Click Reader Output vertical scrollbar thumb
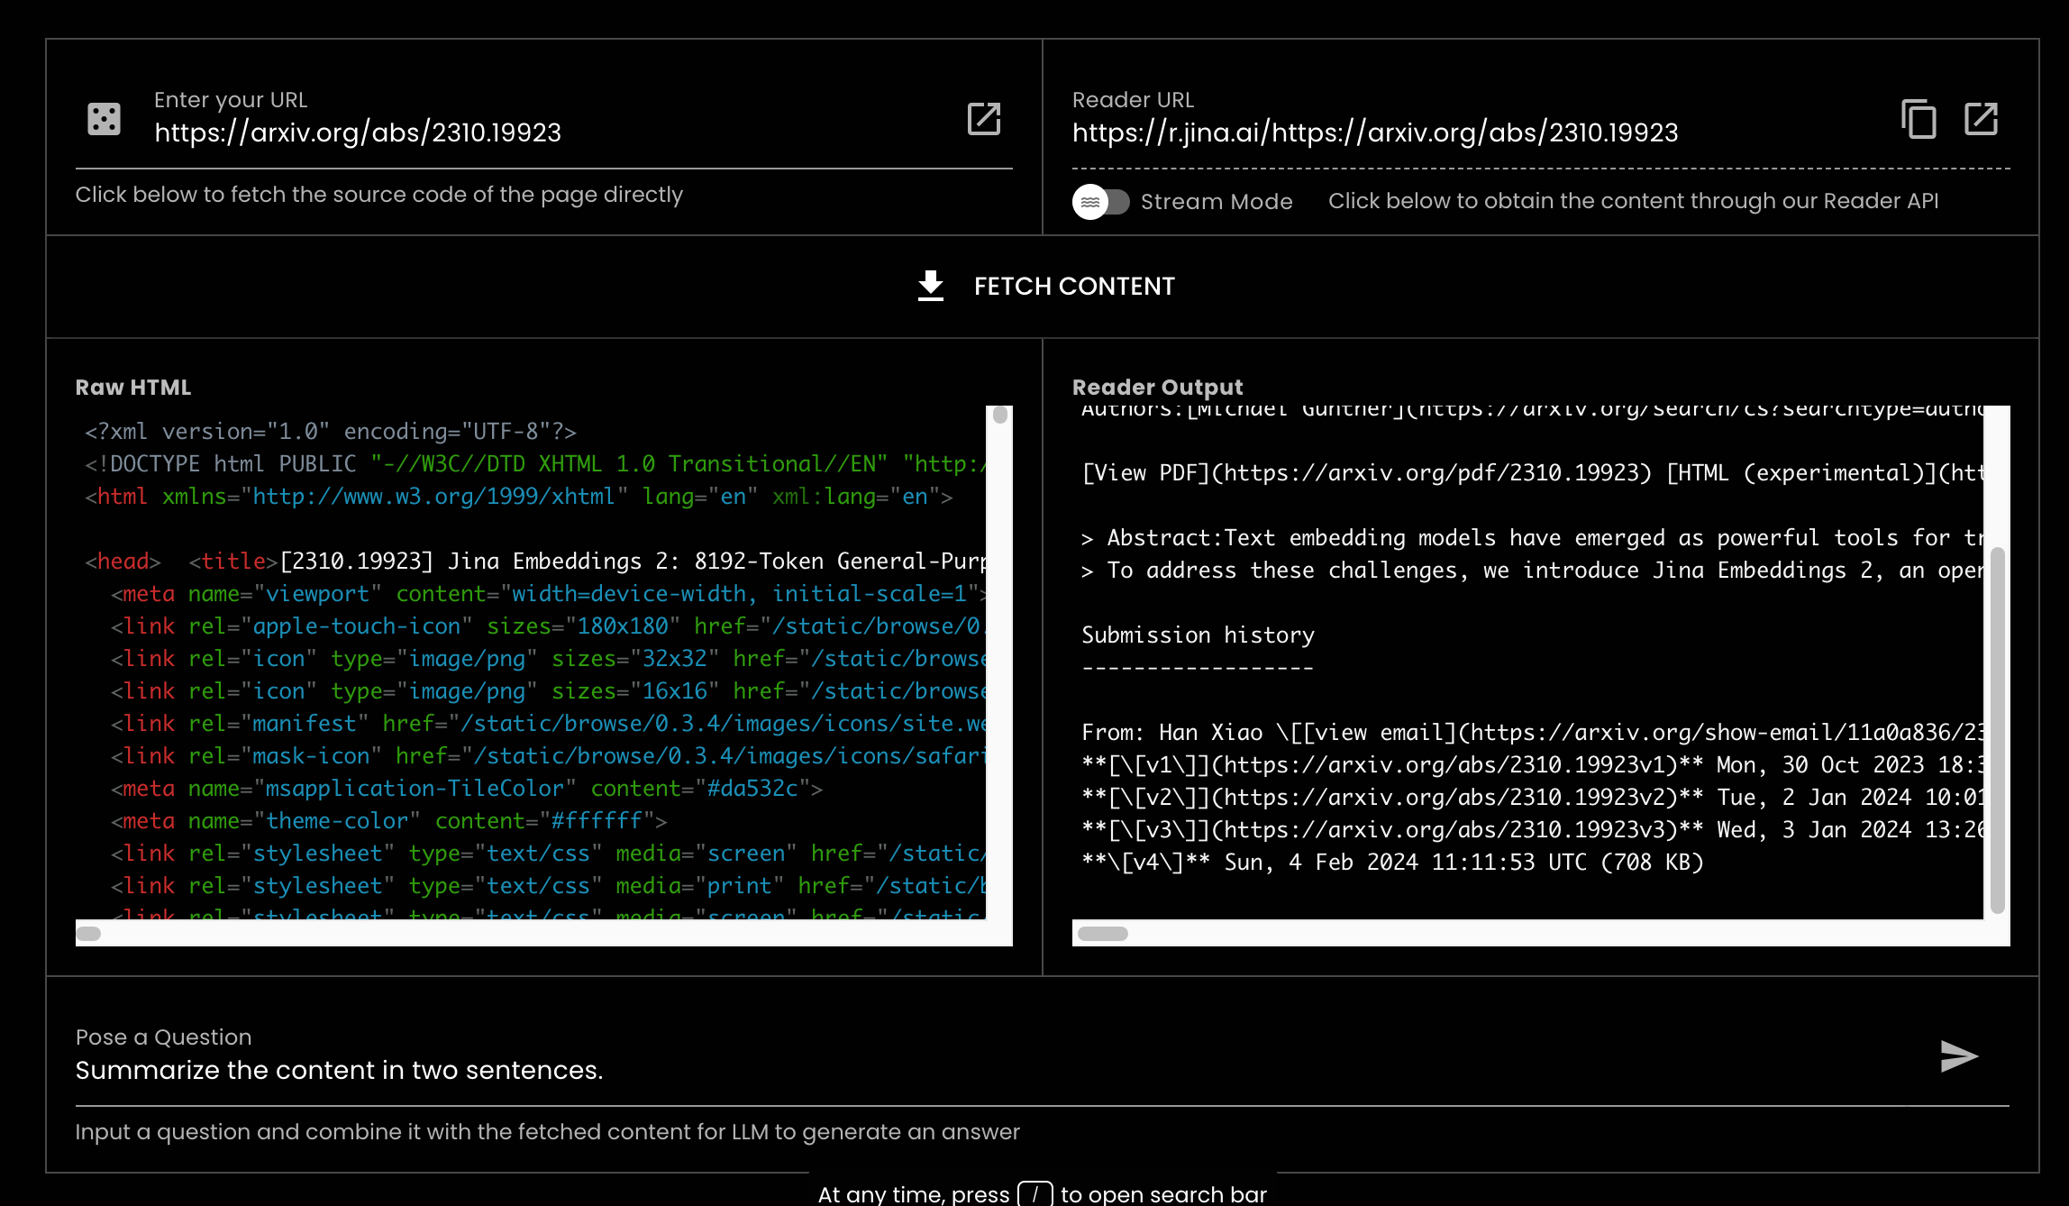 pyautogui.click(x=1997, y=730)
